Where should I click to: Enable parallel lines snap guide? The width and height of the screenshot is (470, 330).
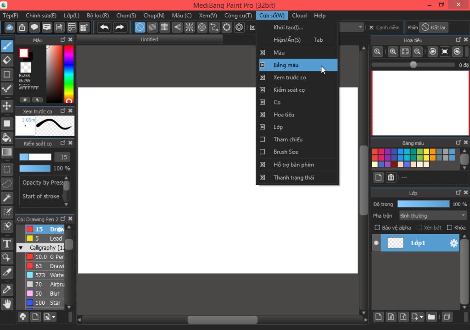152,27
